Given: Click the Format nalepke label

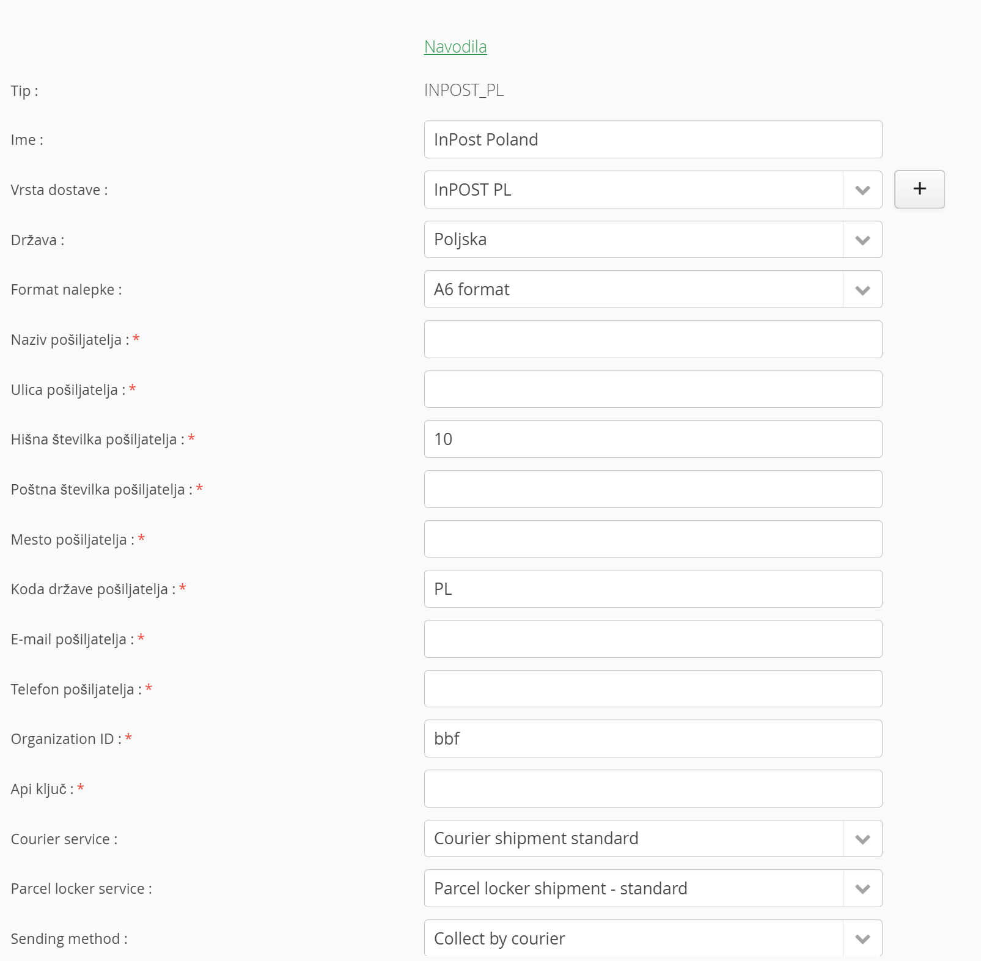Looking at the screenshot, I should (66, 290).
